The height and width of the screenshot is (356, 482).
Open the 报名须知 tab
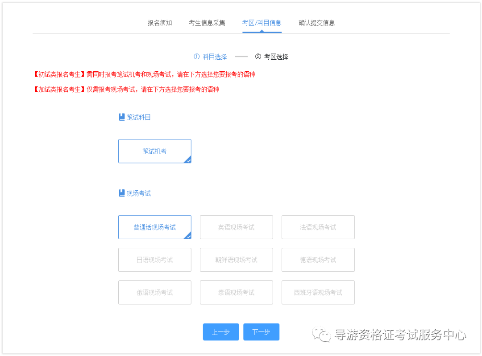(159, 23)
